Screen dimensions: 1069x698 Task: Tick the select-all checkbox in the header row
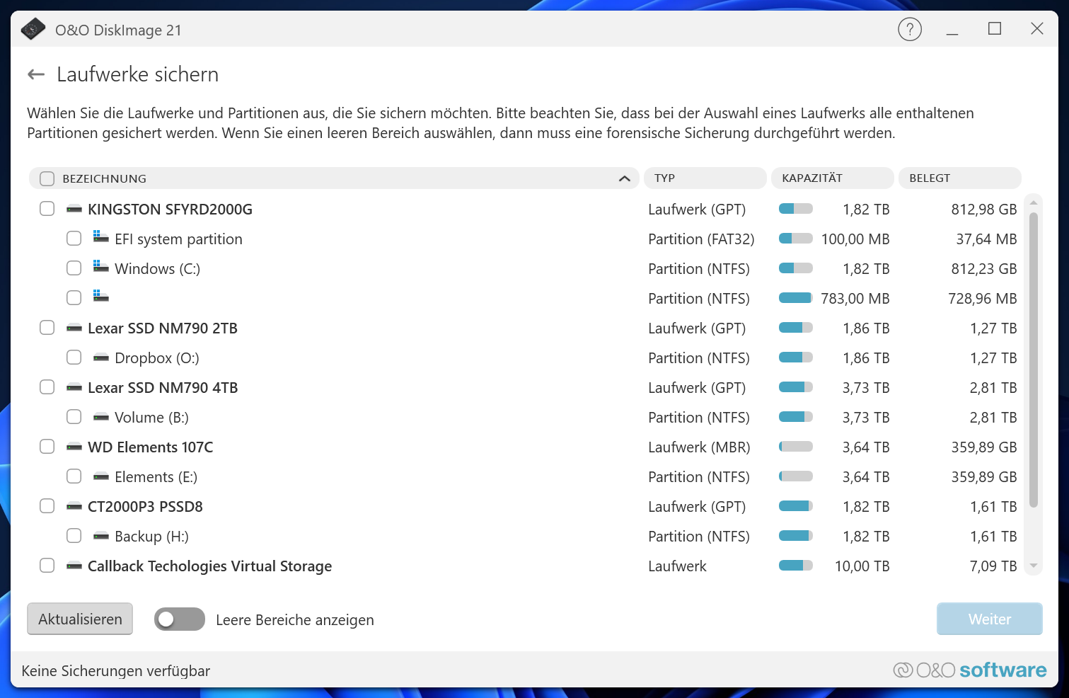[x=47, y=178]
